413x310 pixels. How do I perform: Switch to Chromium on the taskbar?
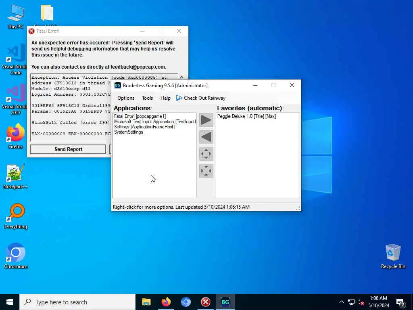[x=186, y=302]
